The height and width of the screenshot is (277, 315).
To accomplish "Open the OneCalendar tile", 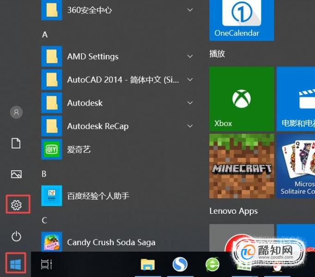I will [242, 20].
